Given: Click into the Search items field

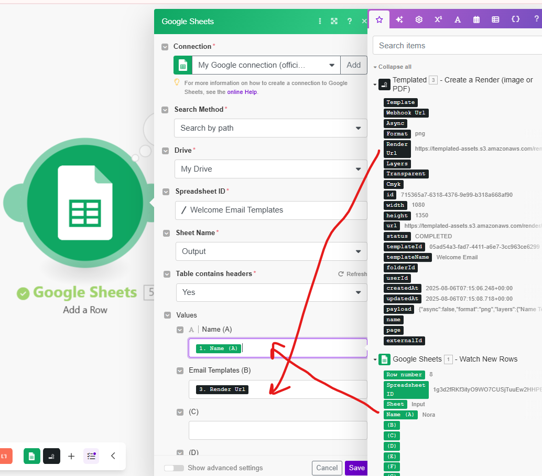Looking at the screenshot, I should point(457,46).
